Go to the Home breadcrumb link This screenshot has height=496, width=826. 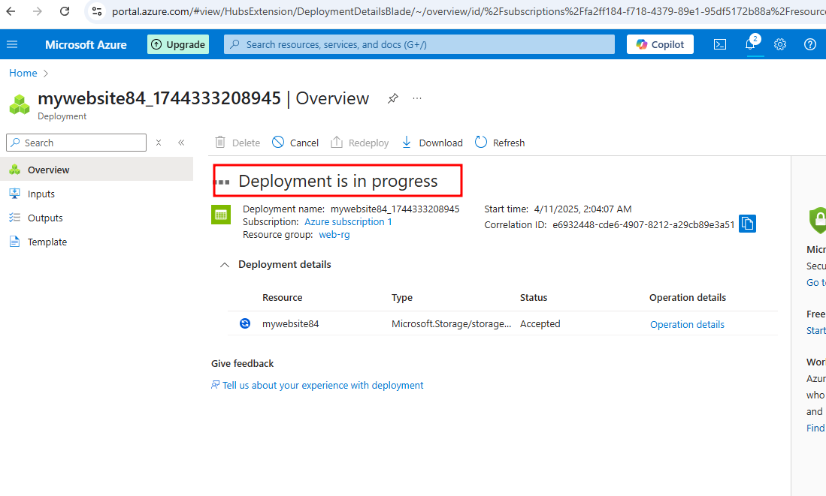tap(23, 73)
